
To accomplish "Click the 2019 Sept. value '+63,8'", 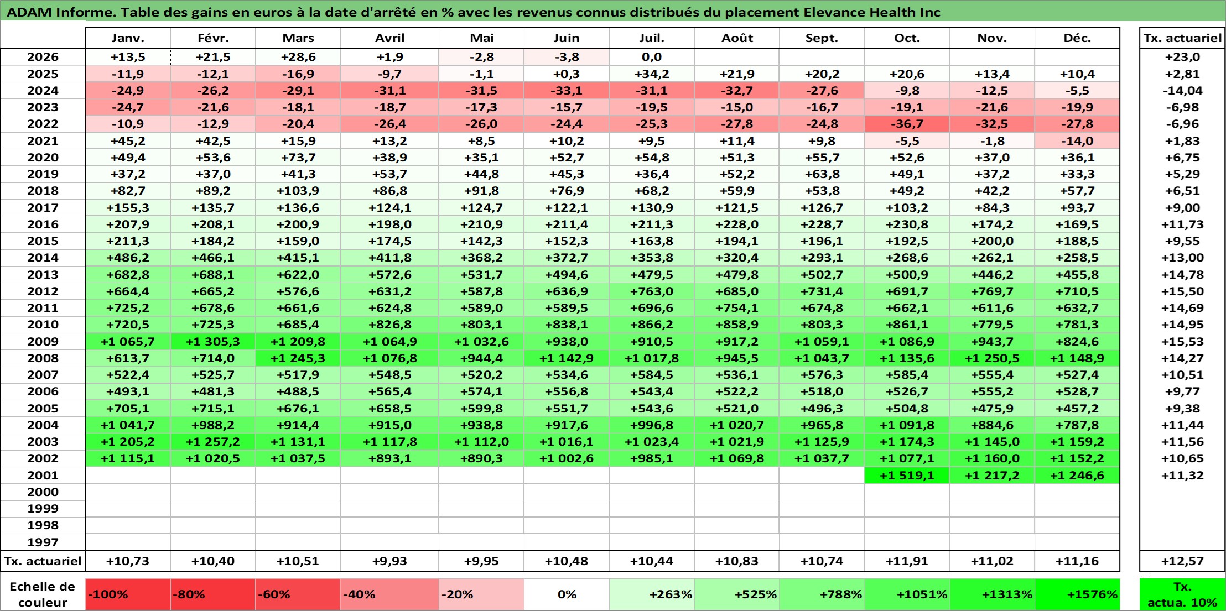I will point(822,174).
